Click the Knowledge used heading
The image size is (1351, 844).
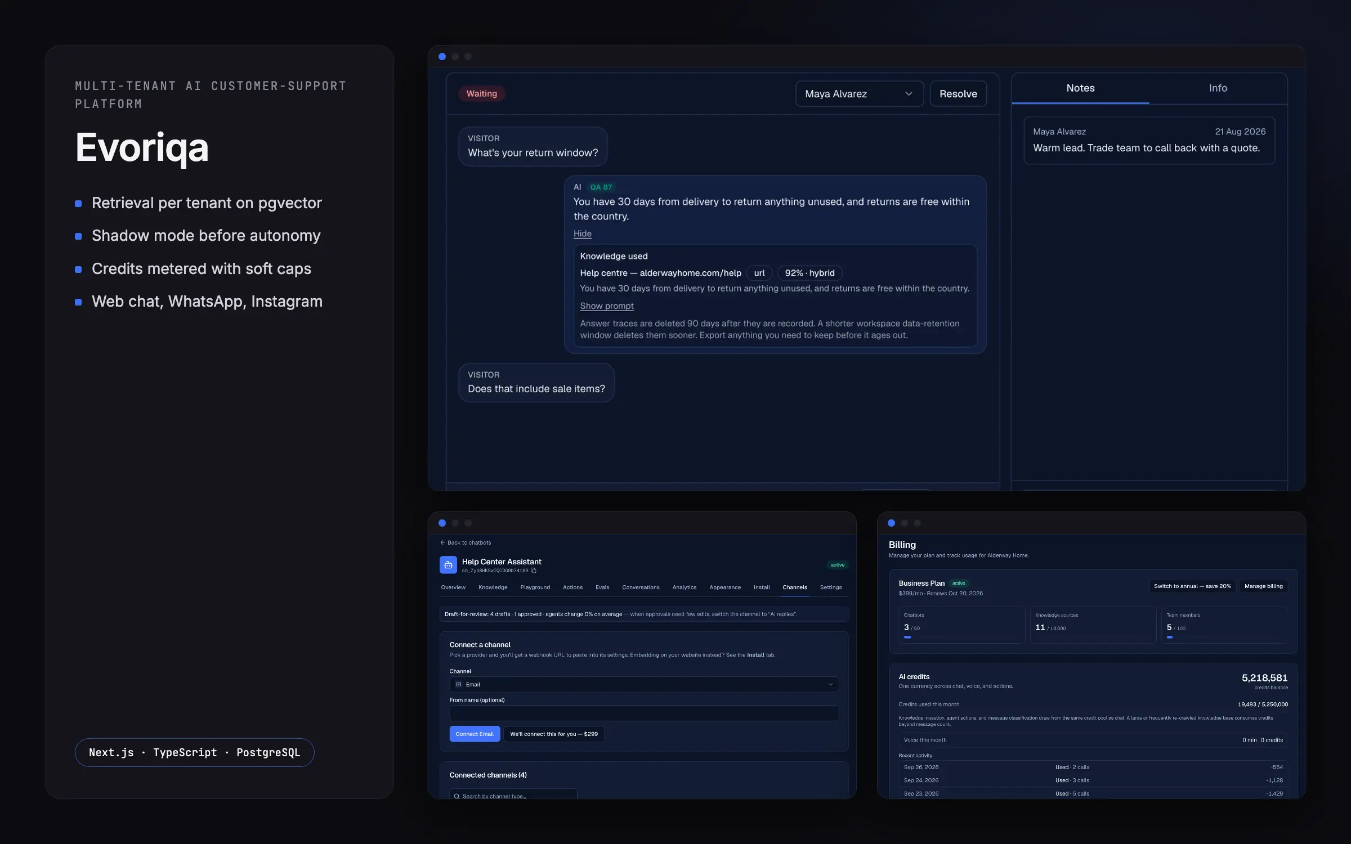(x=614, y=256)
